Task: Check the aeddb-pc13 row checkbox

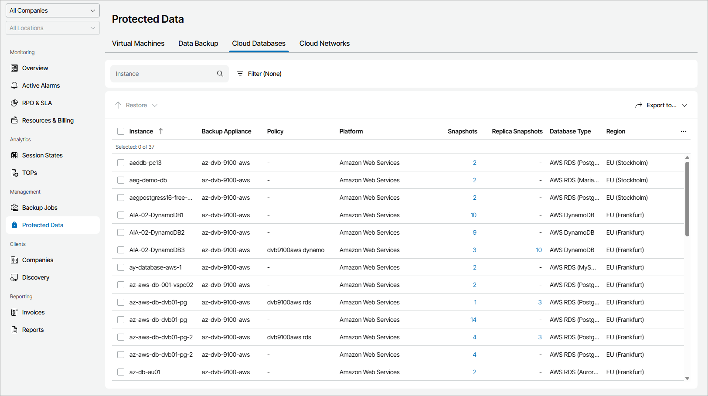Action: pos(121,163)
